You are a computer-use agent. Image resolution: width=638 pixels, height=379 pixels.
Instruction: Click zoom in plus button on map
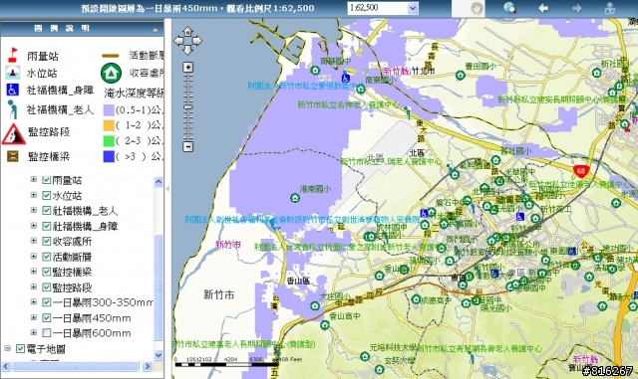[x=188, y=67]
